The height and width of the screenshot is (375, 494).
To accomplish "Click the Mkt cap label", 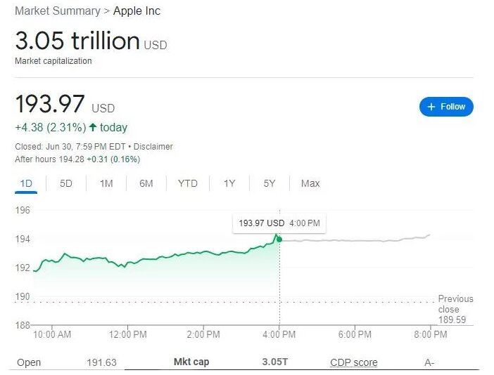I will tap(191, 362).
